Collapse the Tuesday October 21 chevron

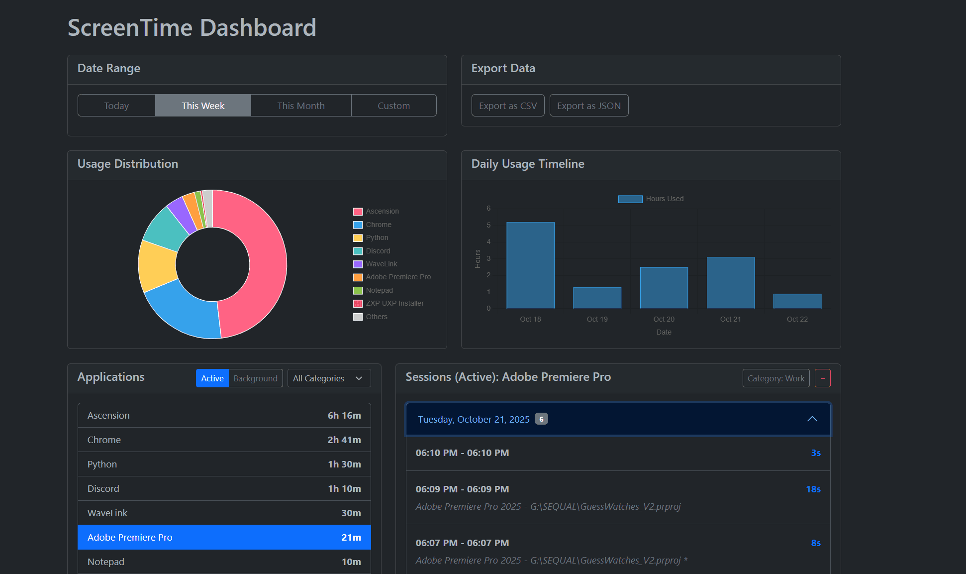812,419
